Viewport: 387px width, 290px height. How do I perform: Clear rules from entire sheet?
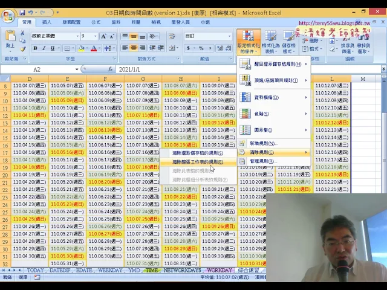198,162
